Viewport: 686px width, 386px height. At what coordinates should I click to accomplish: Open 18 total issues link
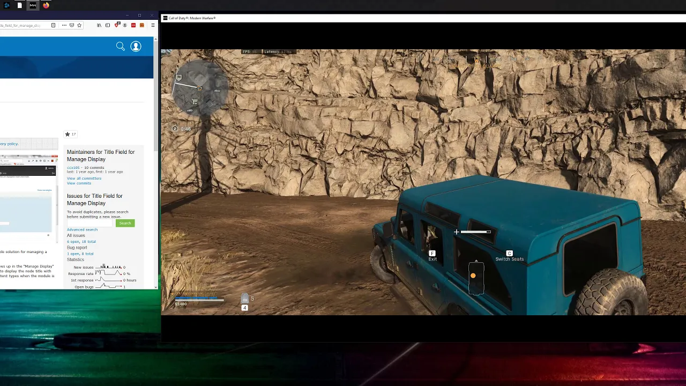tap(90, 242)
